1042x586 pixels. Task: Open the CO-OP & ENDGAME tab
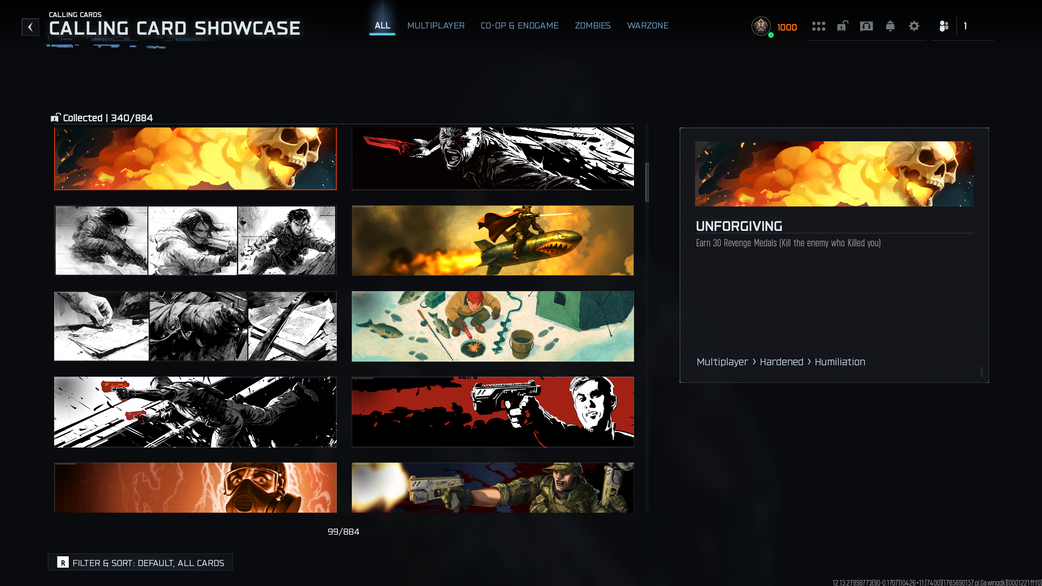(520, 26)
